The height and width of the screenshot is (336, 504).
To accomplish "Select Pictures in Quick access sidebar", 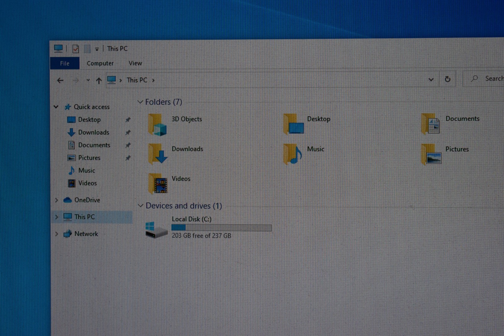I will coord(89,158).
